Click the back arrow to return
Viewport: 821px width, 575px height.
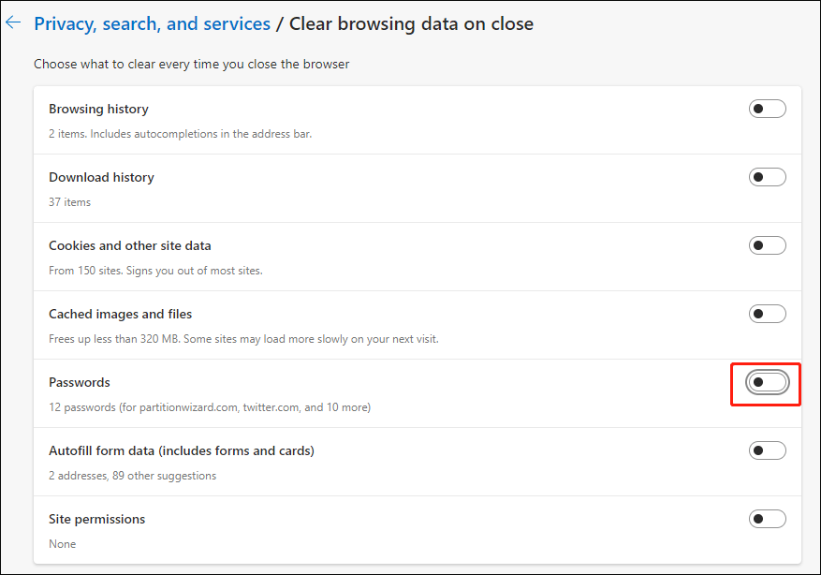click(13, 22)
